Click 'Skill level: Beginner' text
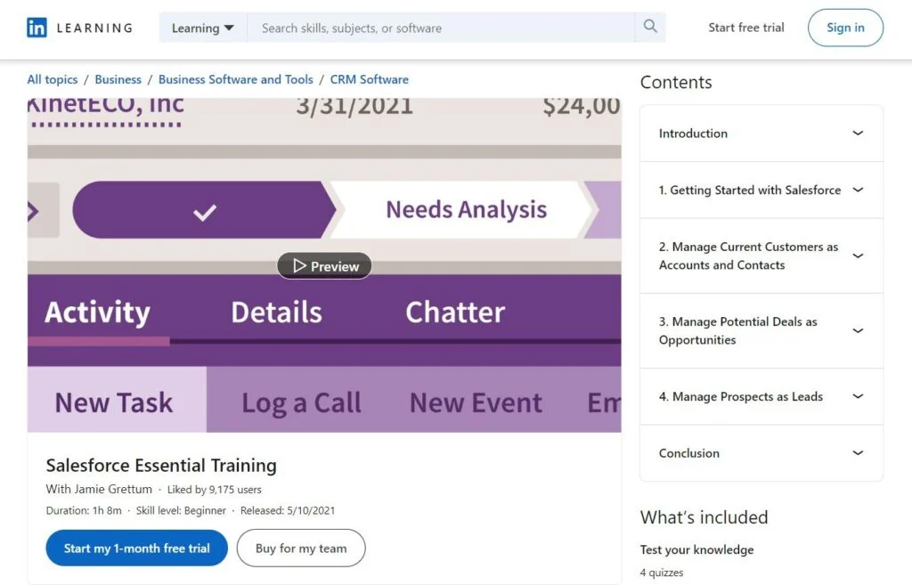 181,510
